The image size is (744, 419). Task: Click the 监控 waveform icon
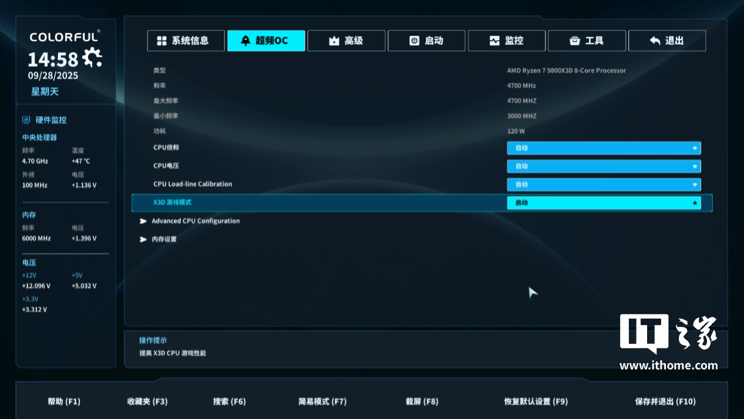pyautogui.click(x=494, y=41)
